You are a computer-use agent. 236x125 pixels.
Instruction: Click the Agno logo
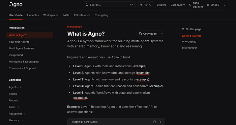(16, 5)
